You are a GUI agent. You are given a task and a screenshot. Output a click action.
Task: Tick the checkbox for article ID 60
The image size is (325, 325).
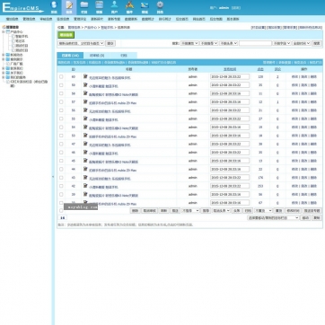coord(61,77)
